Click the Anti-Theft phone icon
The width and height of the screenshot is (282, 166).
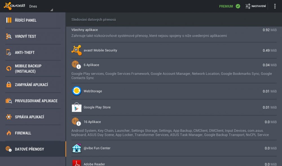tap(9, 53)
